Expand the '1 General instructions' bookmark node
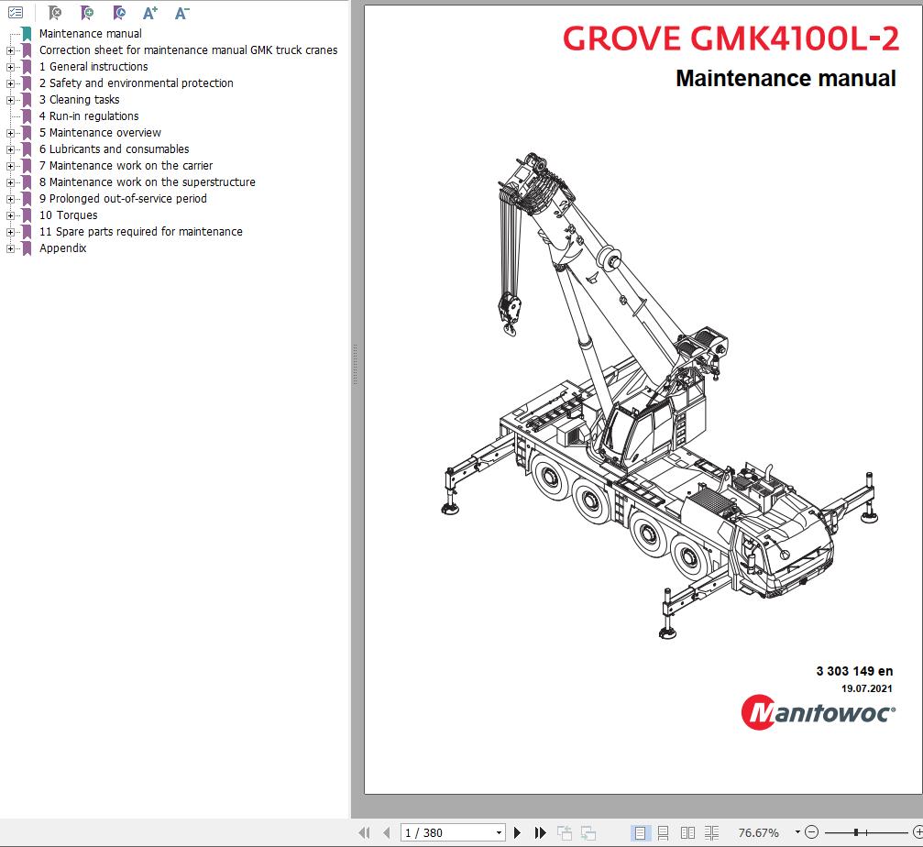 point(11,67)
